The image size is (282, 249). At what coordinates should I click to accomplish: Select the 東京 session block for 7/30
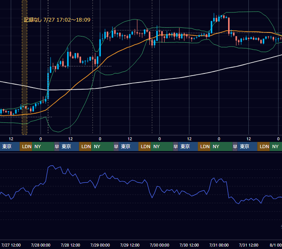coord(188,146)
